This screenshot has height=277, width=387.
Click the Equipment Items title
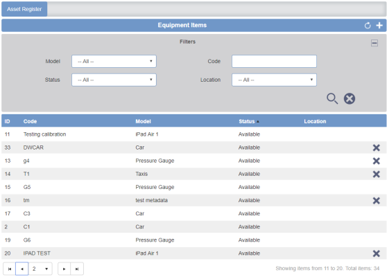[182, 25]
